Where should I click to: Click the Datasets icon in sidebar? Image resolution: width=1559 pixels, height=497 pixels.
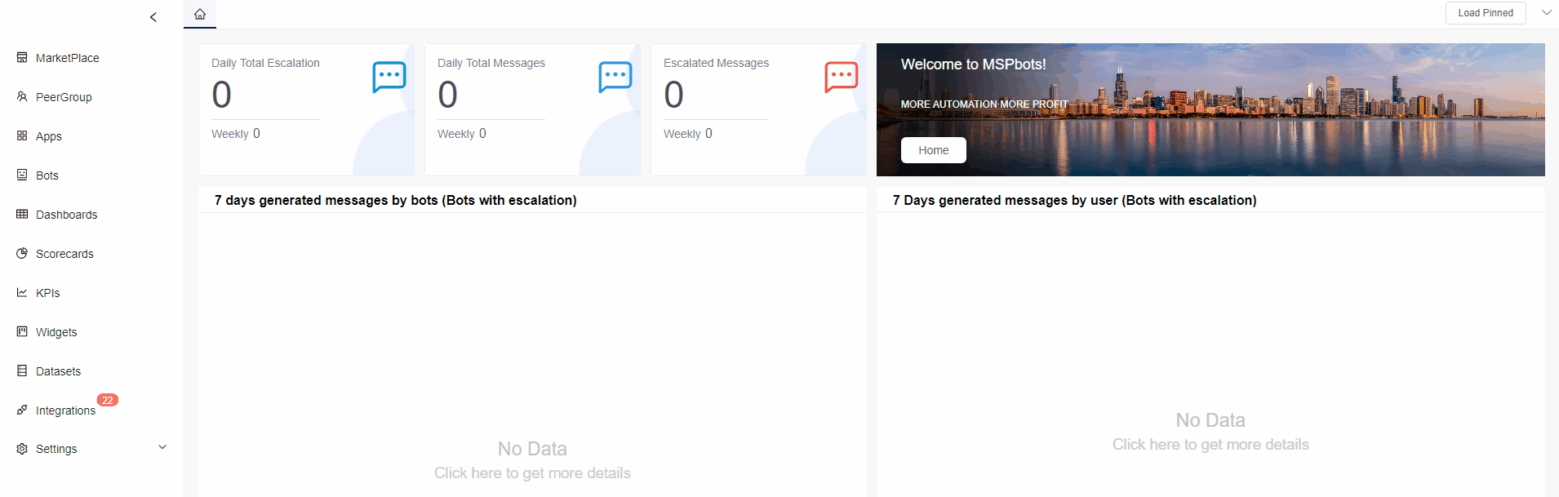point(22,371)
